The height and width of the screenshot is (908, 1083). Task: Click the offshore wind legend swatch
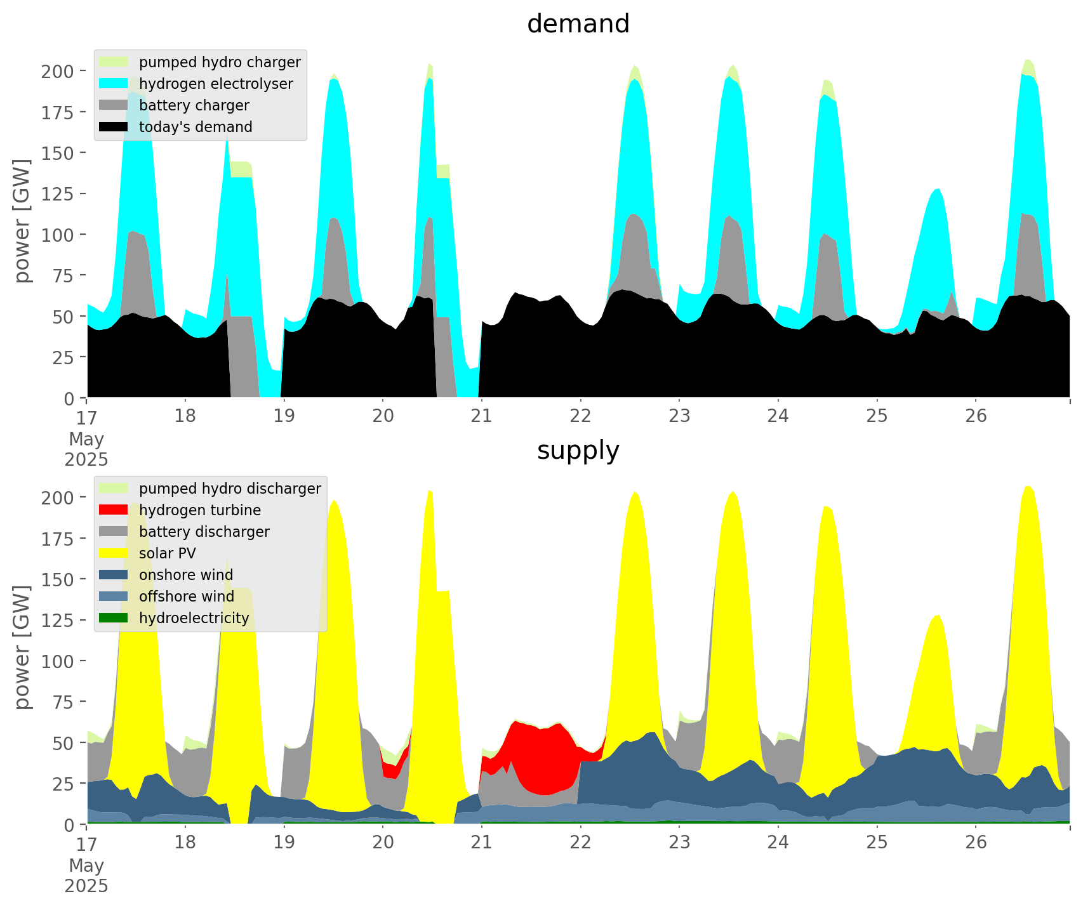(114, 596)
